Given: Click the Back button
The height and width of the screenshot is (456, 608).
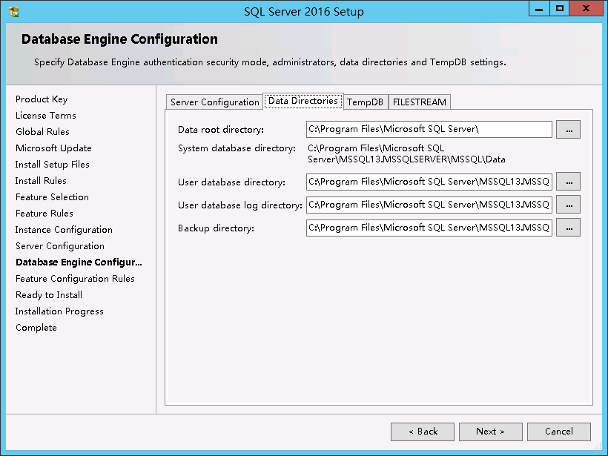Looking at the screenshot, I should (x=423, y=432).
